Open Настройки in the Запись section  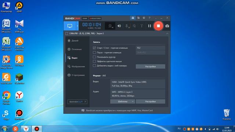tap(151, 66)
